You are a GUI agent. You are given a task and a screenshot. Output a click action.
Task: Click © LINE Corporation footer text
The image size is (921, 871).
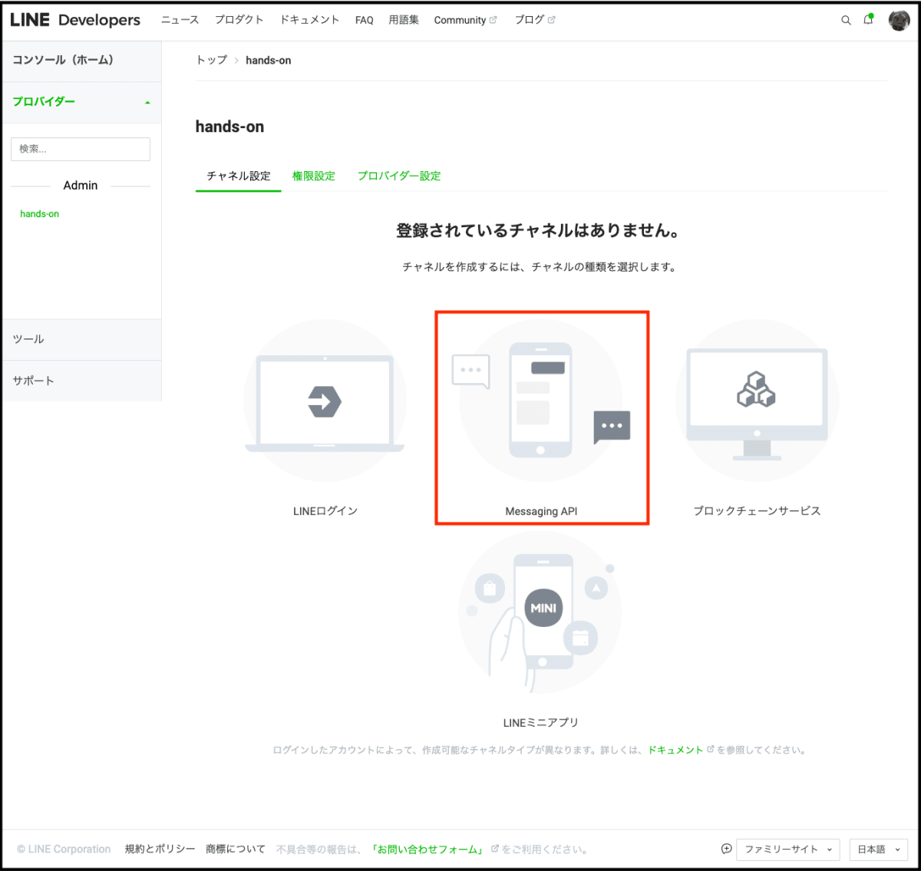pos(64,849)
